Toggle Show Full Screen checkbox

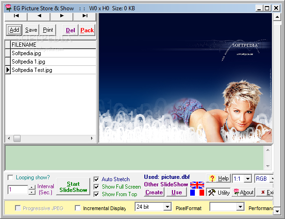pos(96,187)
